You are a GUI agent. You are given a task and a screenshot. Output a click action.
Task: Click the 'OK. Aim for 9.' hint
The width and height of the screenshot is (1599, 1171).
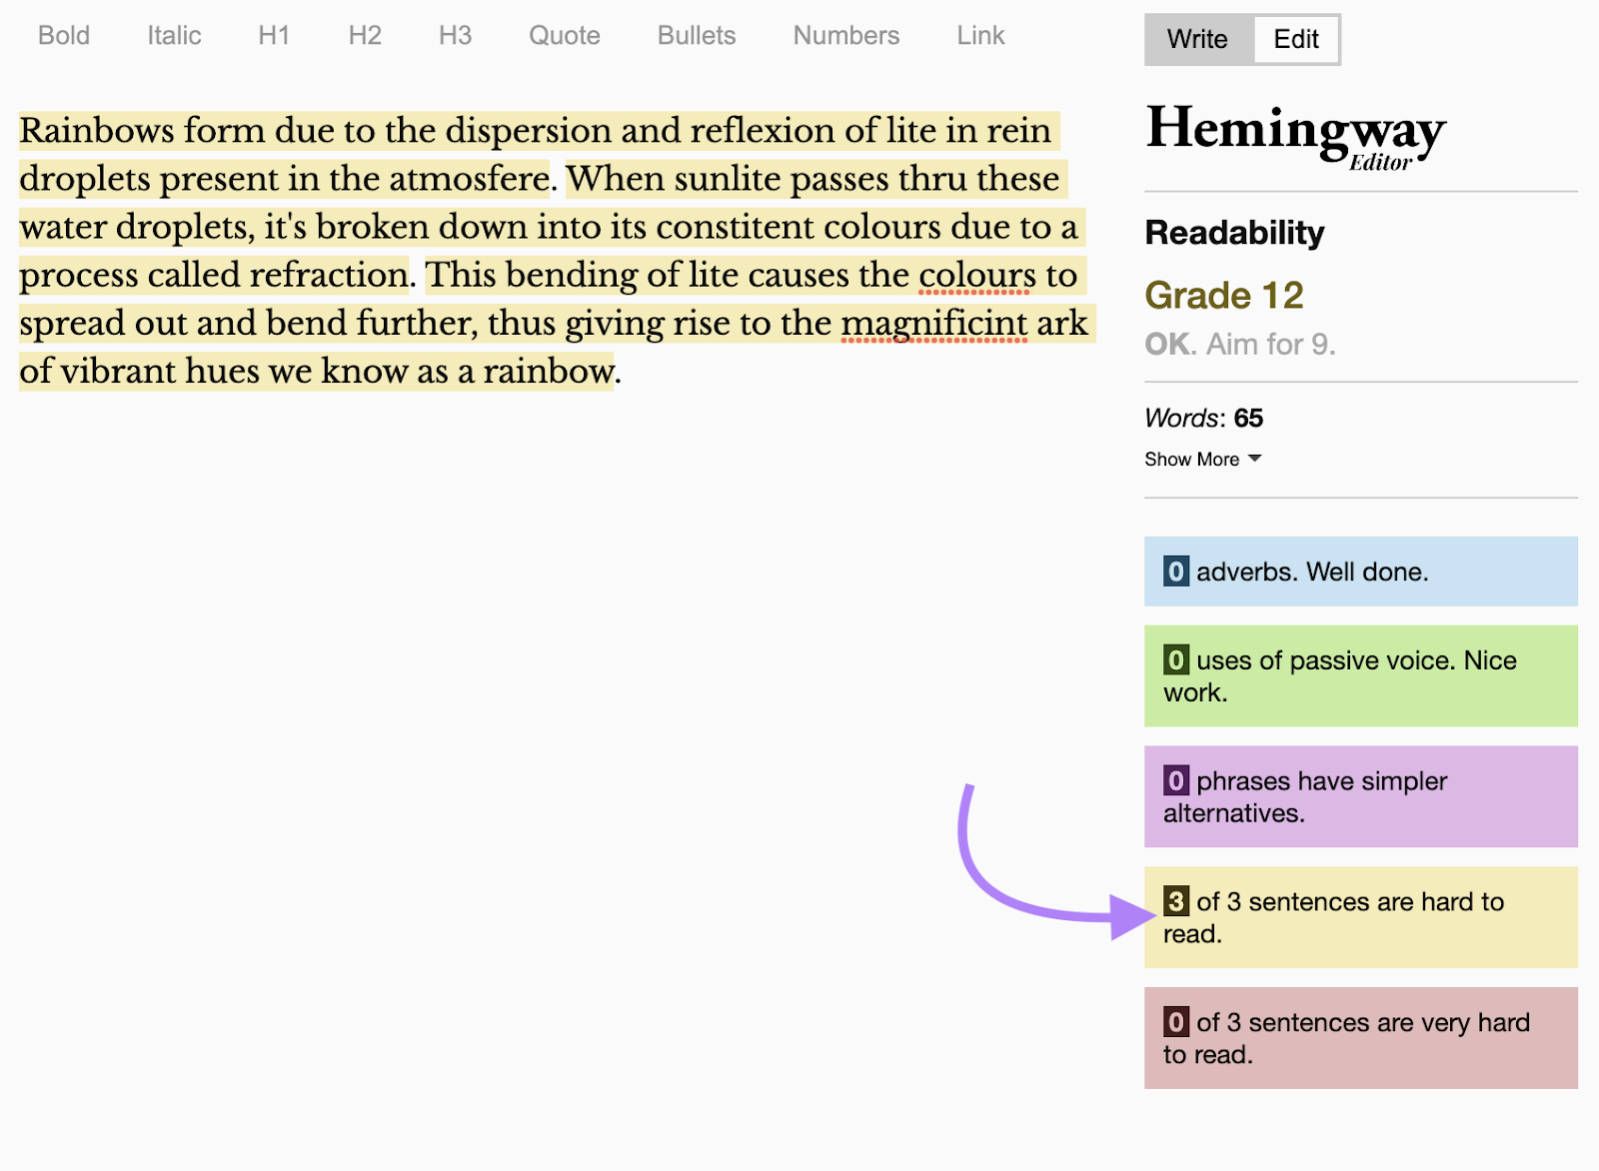[1240, 345]
